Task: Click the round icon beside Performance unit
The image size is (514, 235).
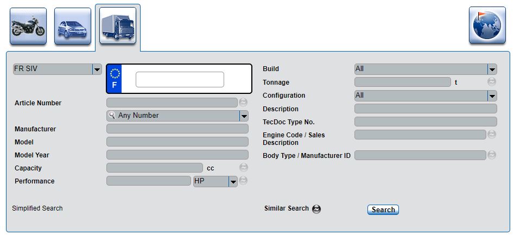Action: click(243, 181)
